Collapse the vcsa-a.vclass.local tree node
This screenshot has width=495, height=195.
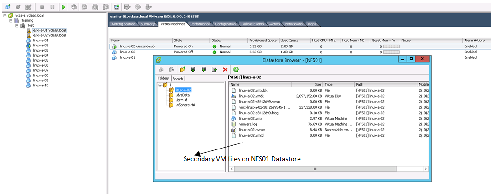point(5,15)
